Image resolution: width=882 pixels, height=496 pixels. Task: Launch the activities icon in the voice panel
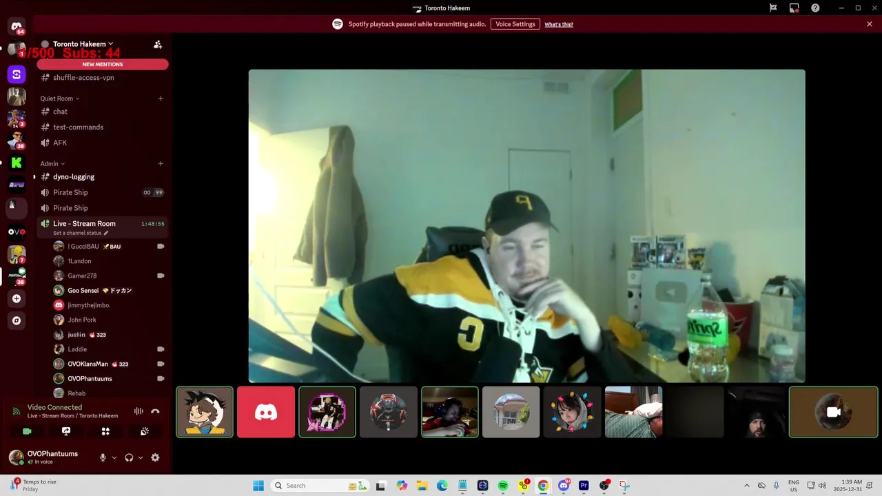pos(105,431)
